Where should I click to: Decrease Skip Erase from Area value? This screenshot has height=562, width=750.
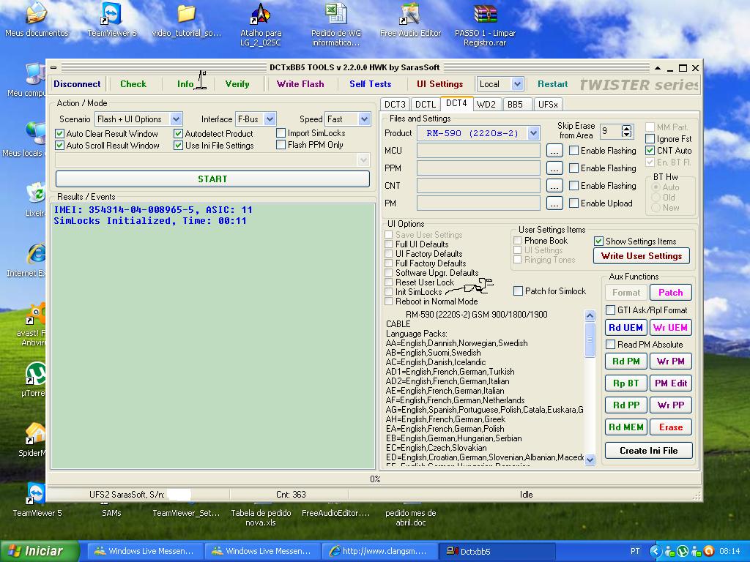pos(627,134)
